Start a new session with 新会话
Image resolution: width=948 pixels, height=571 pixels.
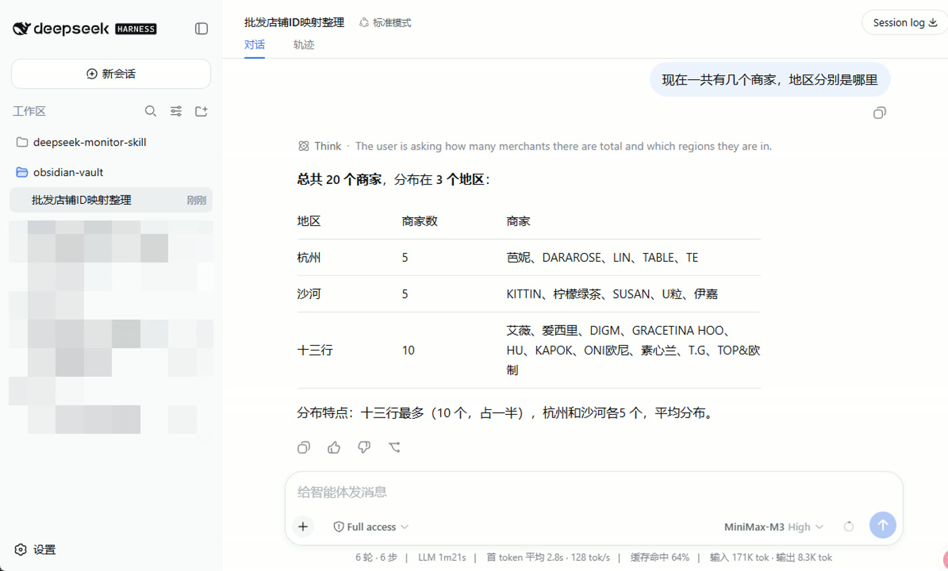tap(111, 74)
